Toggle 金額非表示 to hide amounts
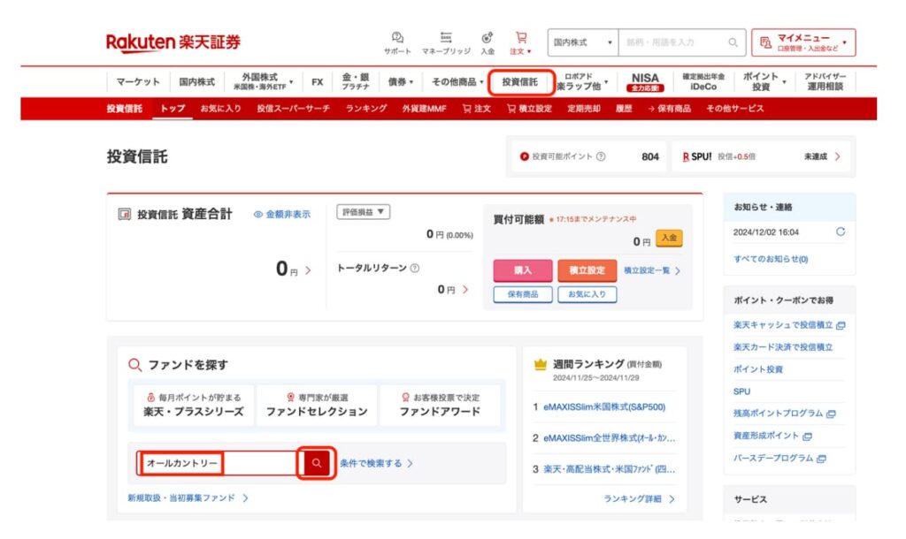Image resolution: width=906 pixels, height=539 pixels. [x=282, y=214]
